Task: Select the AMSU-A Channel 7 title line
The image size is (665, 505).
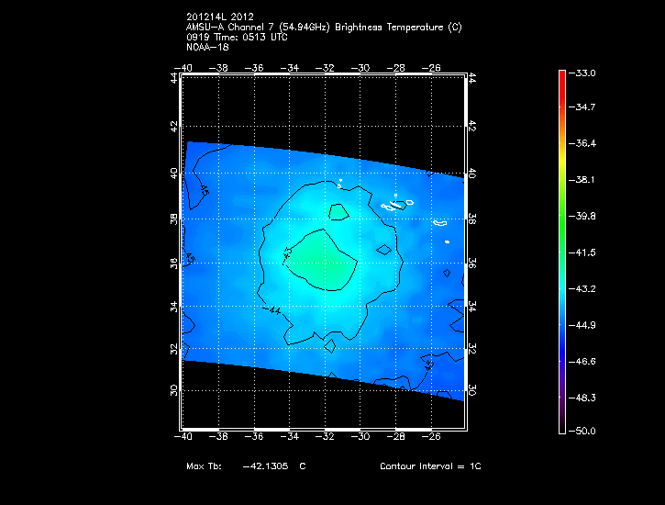Action: tap(323, 28)
